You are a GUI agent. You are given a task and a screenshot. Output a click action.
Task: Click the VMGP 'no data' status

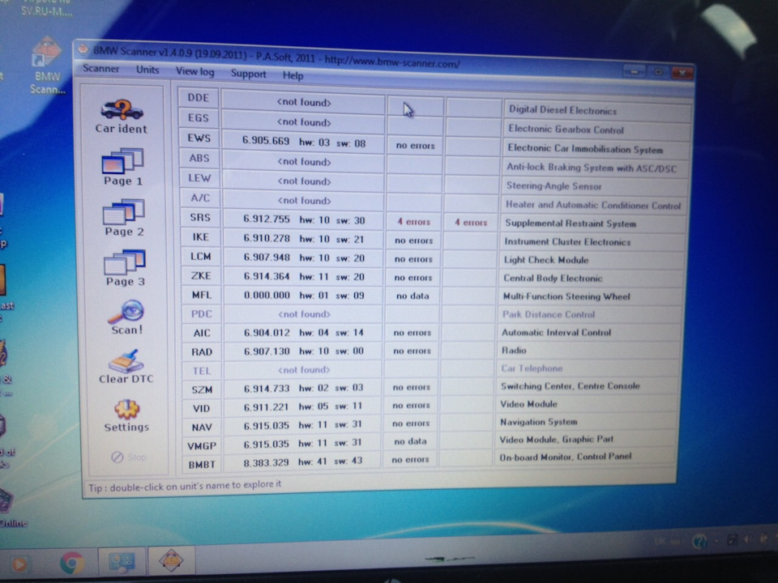pyautogui.click(x=410, y=441)
